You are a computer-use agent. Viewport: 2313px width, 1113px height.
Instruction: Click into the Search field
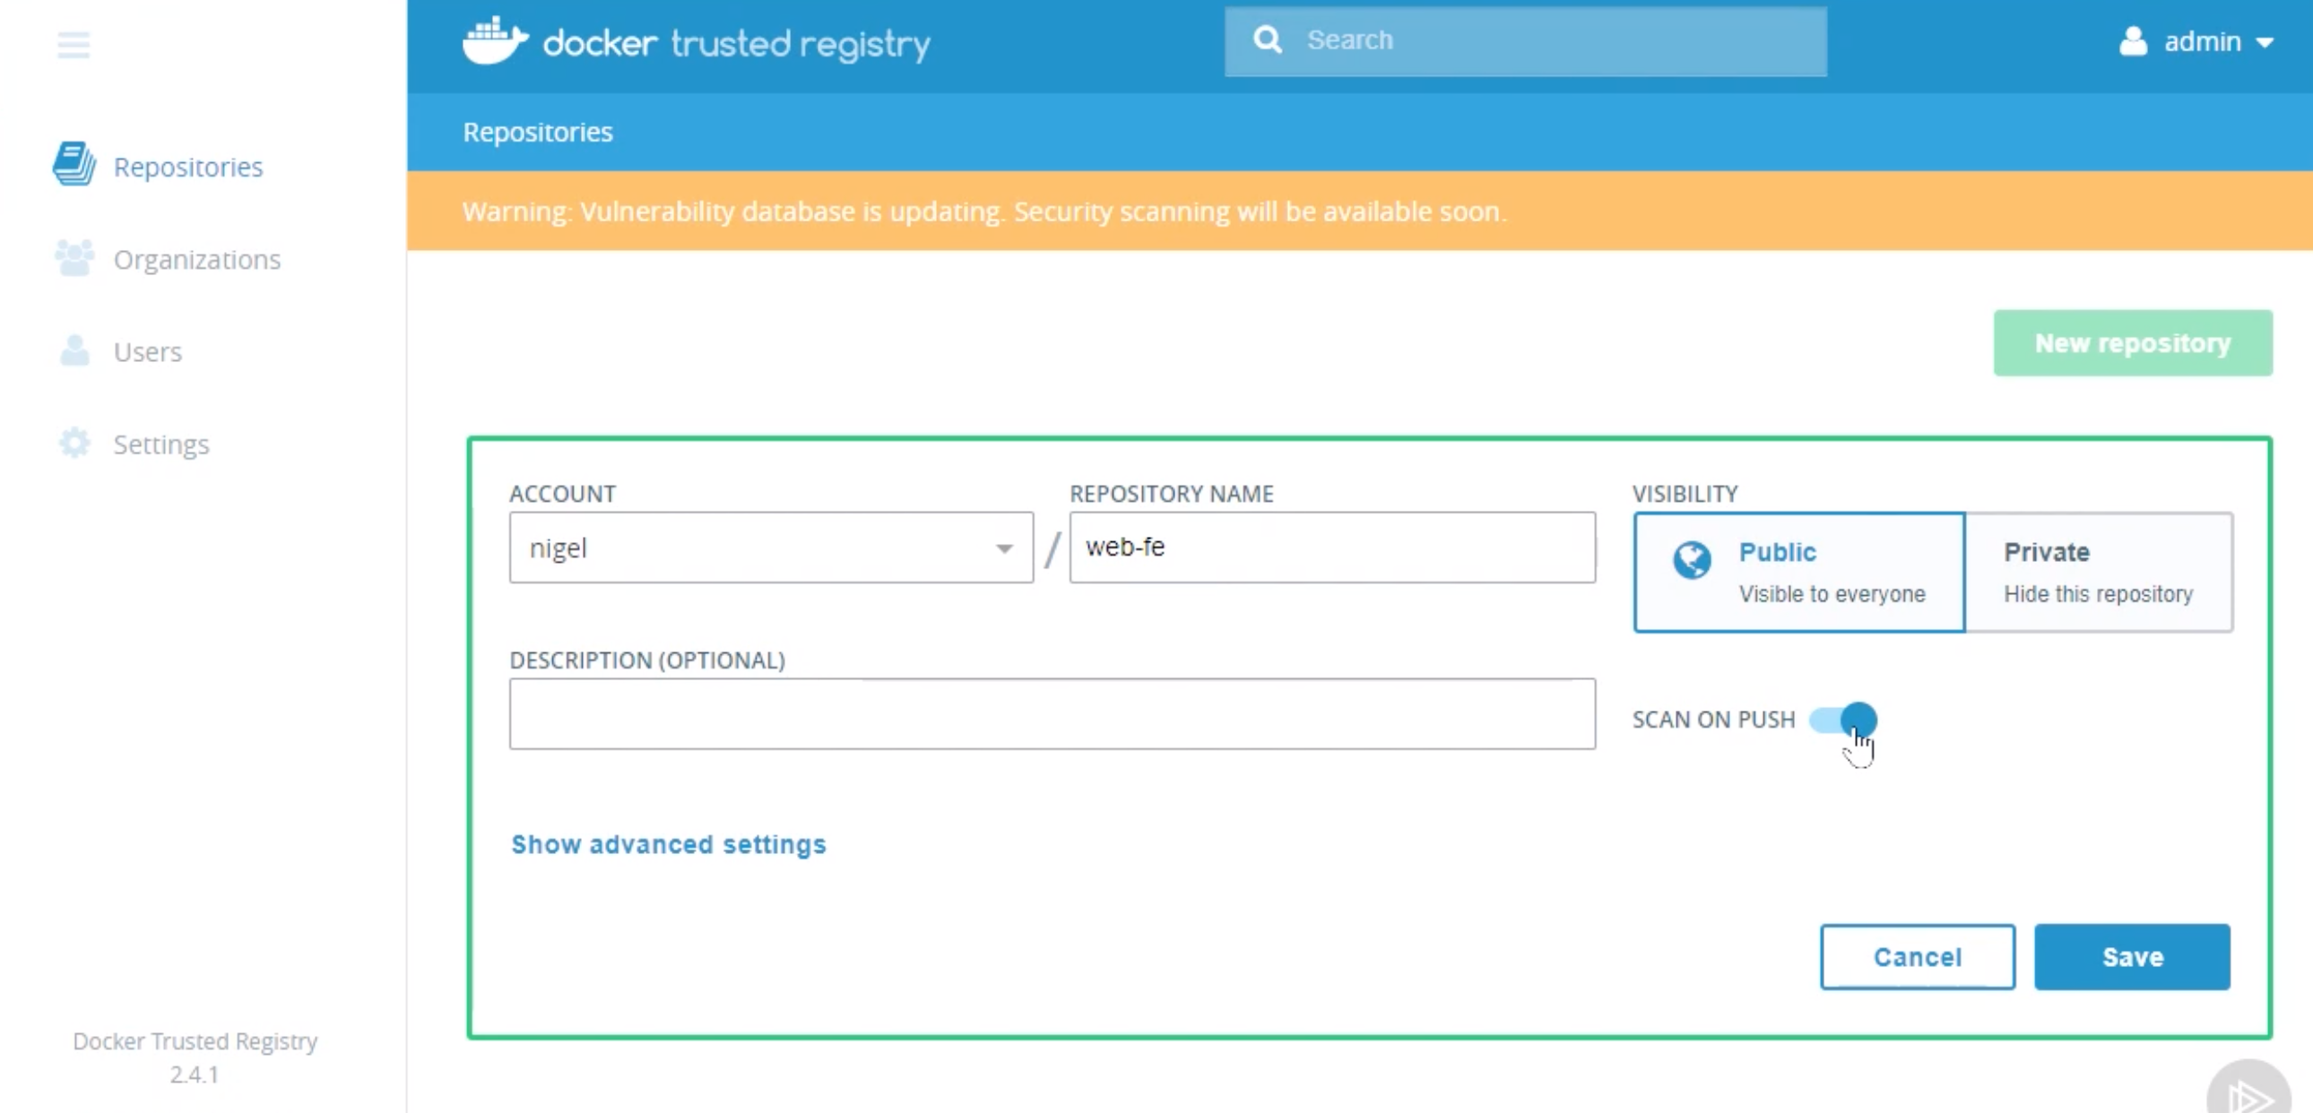pos(1526,41)
